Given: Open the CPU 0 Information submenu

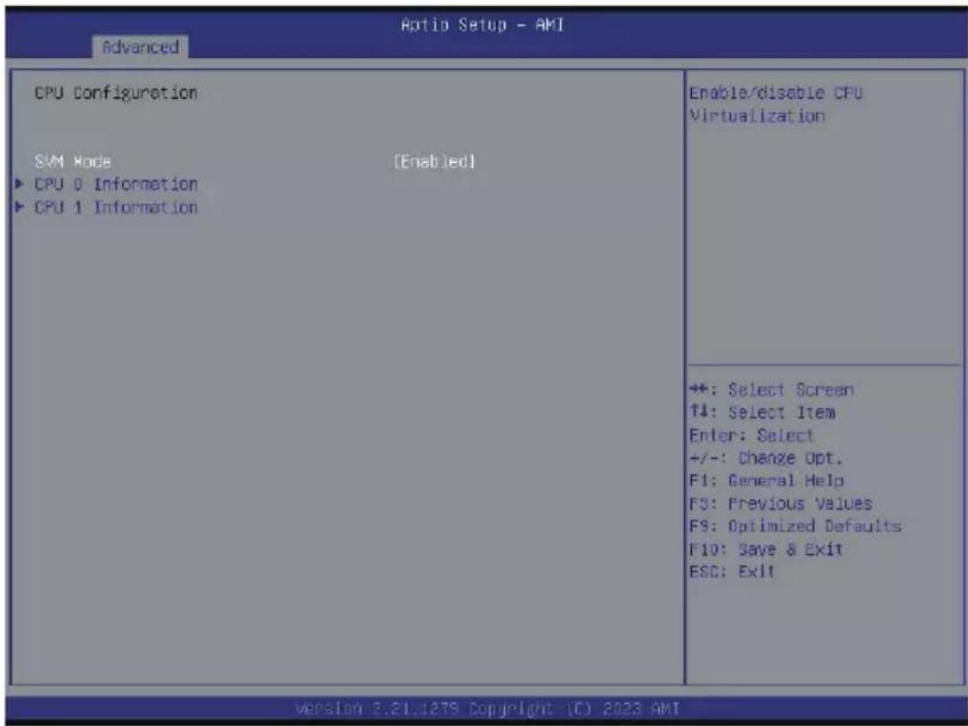Looking at the screenshot, I should click(x=116, y=184).
